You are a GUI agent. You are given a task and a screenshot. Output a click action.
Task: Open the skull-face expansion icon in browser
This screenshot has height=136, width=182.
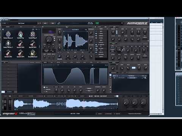coord(33,53)
